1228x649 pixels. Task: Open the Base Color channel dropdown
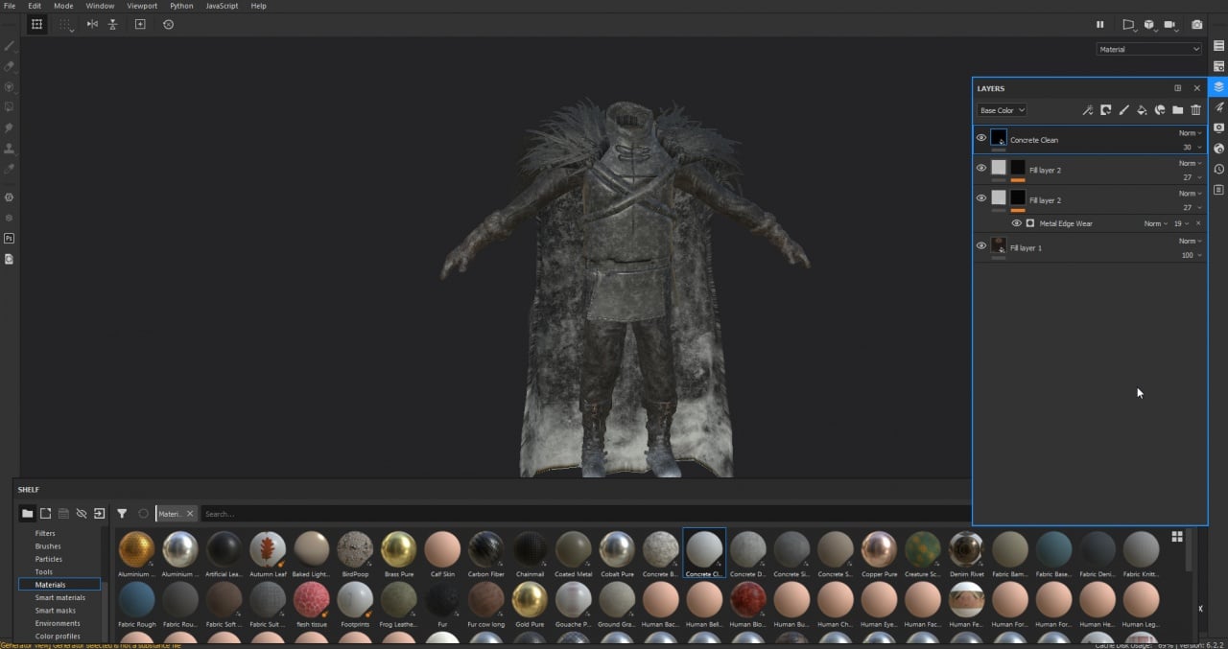pos(1002,110)
